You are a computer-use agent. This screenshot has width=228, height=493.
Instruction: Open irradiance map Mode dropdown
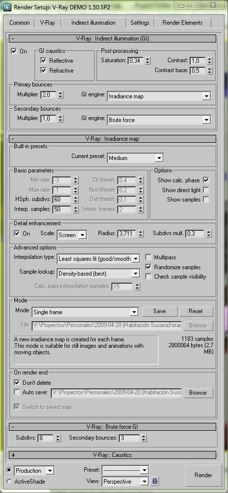85,312
